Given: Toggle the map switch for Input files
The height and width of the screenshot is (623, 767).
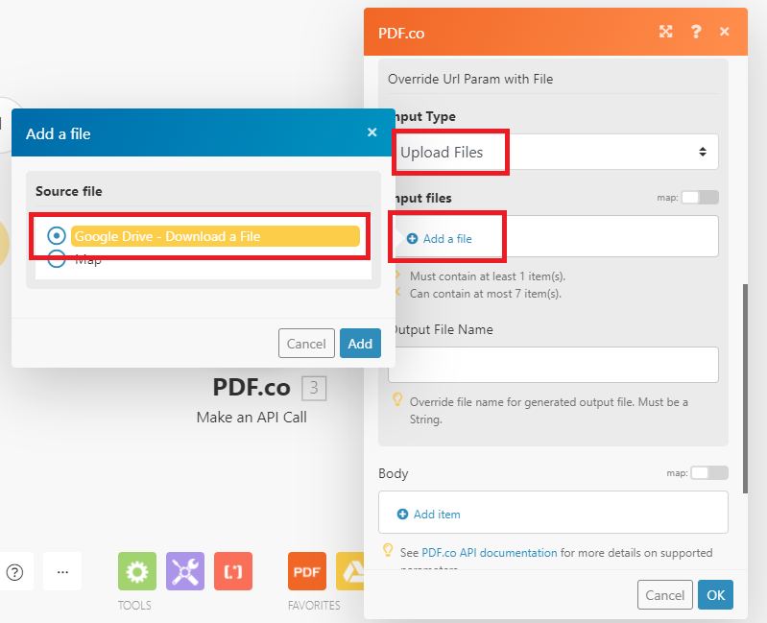Looking at the screenshot, I should coord(700,198).
